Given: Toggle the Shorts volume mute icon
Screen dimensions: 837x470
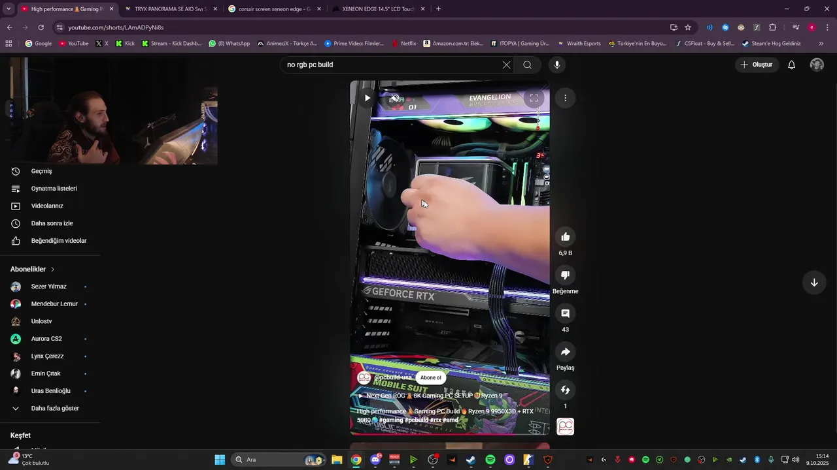Looking at the screenshot, I should click(395, 98).
